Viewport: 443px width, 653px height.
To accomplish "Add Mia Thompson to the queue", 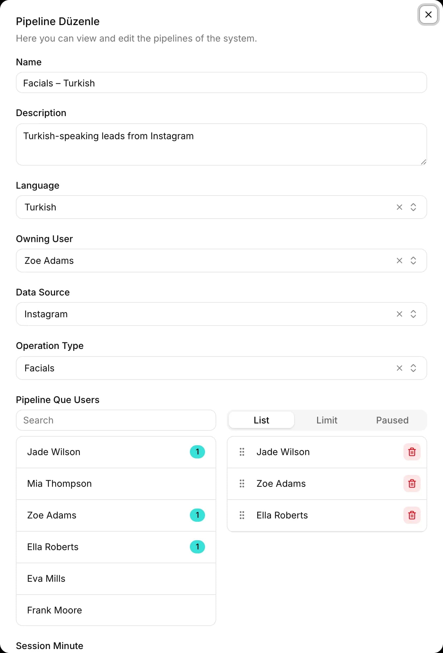I will (x=116, y=484).
